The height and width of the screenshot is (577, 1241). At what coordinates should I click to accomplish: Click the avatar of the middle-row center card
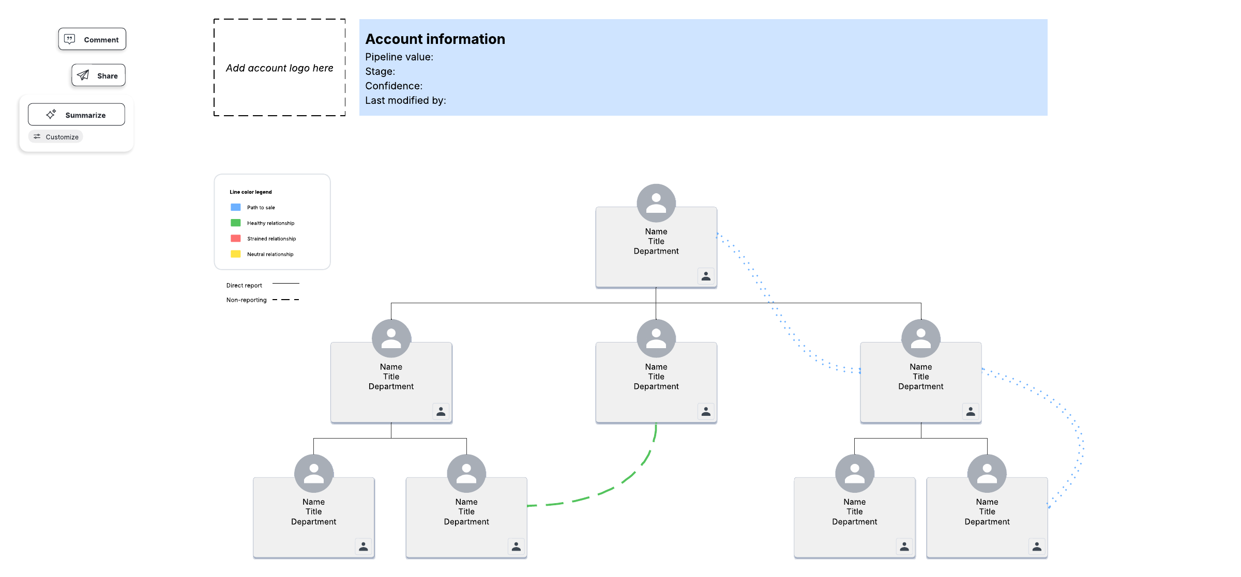tap(656, 338)
